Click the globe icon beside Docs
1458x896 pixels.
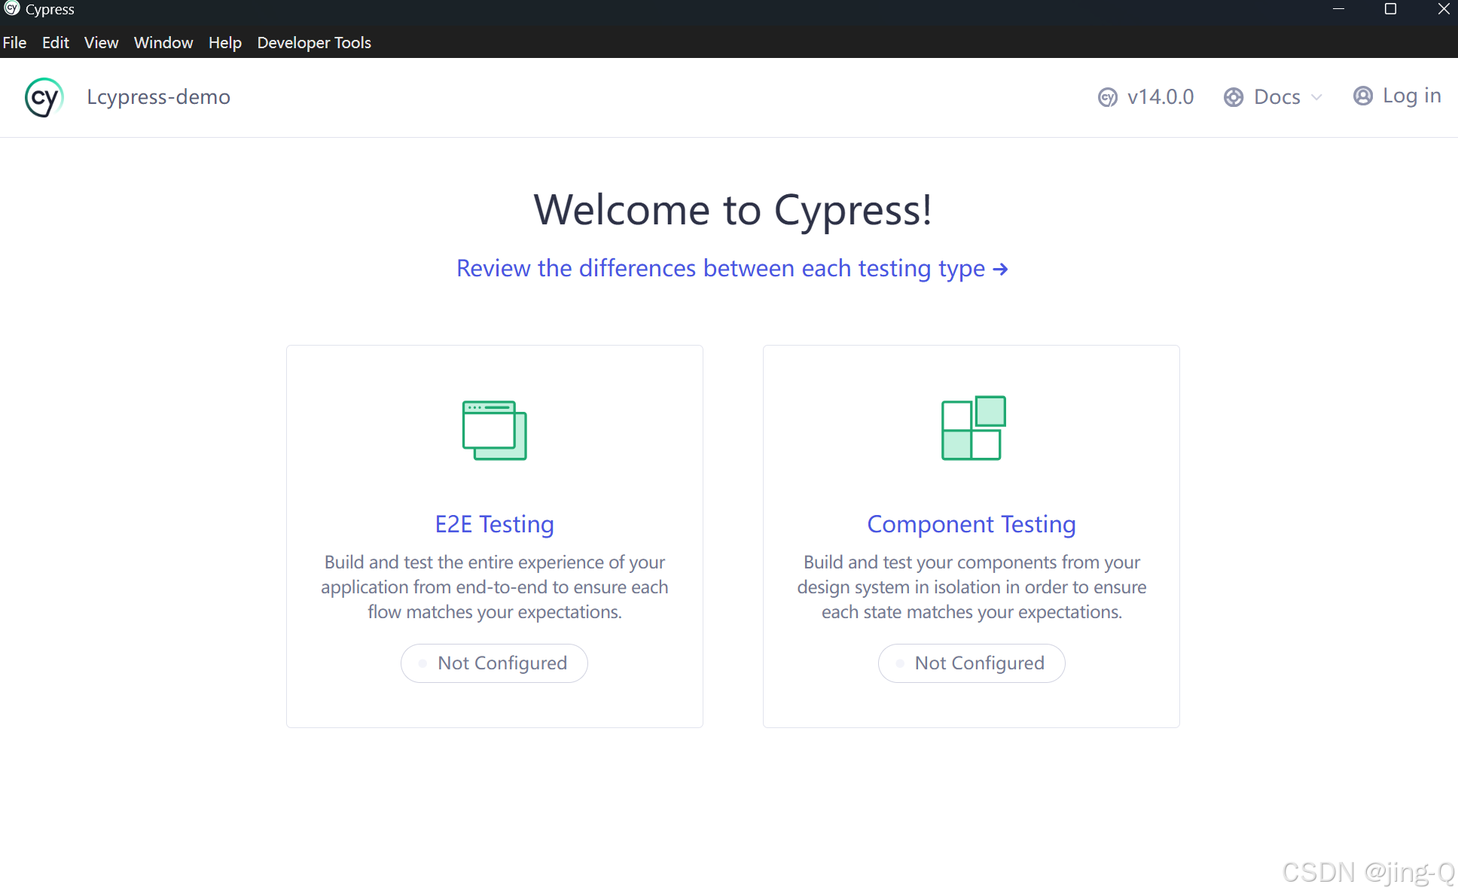pyautogui.click(x=1233, y=97)
